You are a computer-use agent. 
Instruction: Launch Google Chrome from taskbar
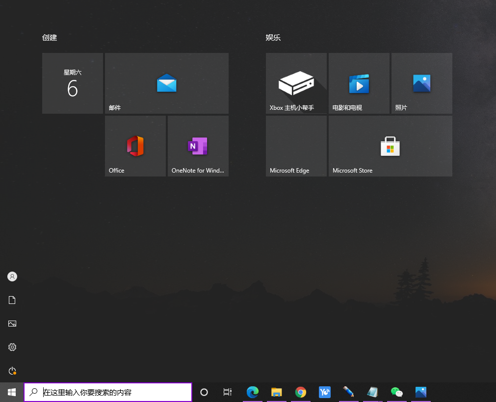301,392
